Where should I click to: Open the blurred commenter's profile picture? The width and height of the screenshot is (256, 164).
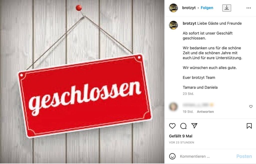point(173,107)
